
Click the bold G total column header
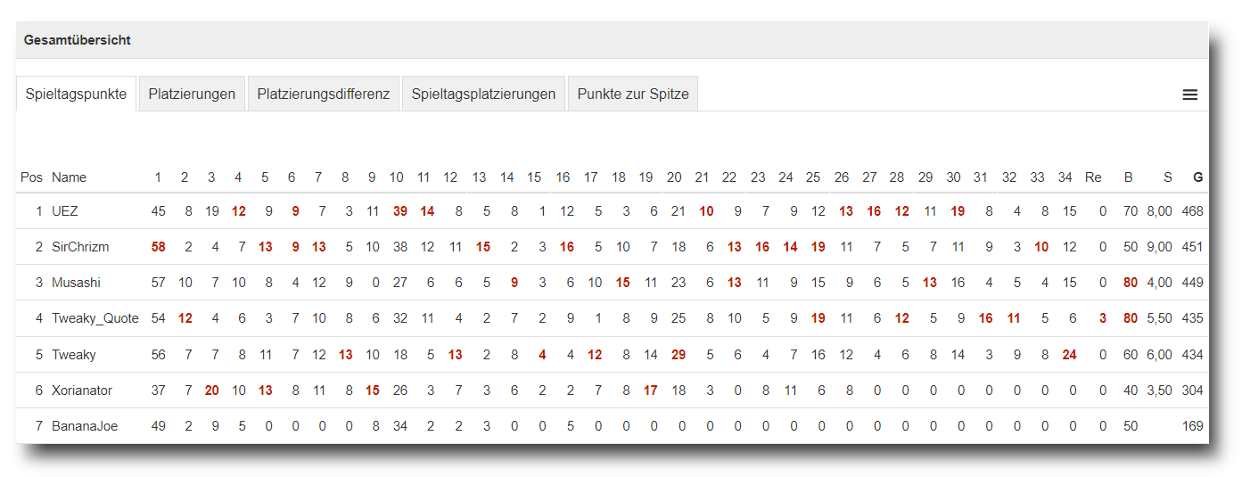1197,177
